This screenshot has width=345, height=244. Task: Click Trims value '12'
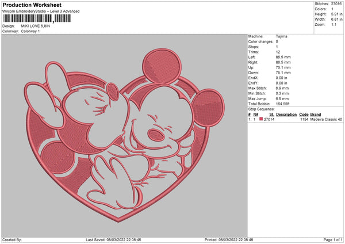point(278,52)
